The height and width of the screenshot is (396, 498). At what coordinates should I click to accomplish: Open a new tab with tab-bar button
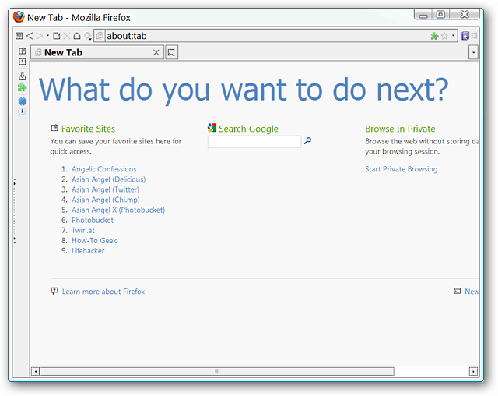coord(171,52)
